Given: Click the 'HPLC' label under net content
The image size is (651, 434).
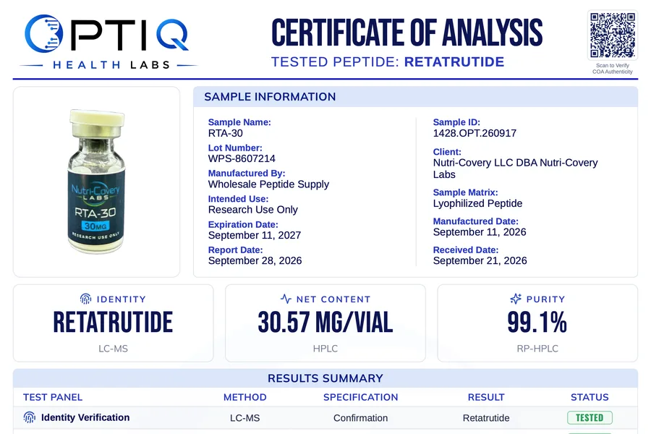Looking at the screenshot, I should click(x=325, y=349).
